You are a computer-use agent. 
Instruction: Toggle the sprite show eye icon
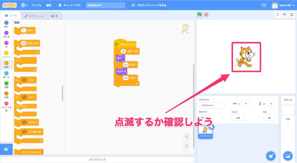[202, 117]
